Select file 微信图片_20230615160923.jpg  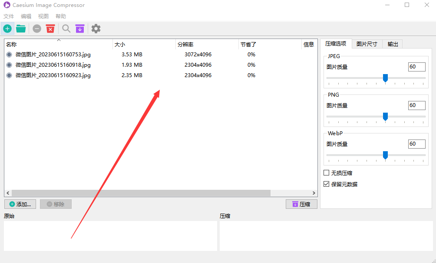coord(53,75)
